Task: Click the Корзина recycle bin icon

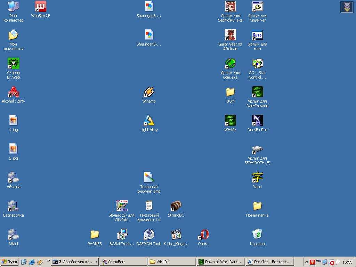Action: 257,235
